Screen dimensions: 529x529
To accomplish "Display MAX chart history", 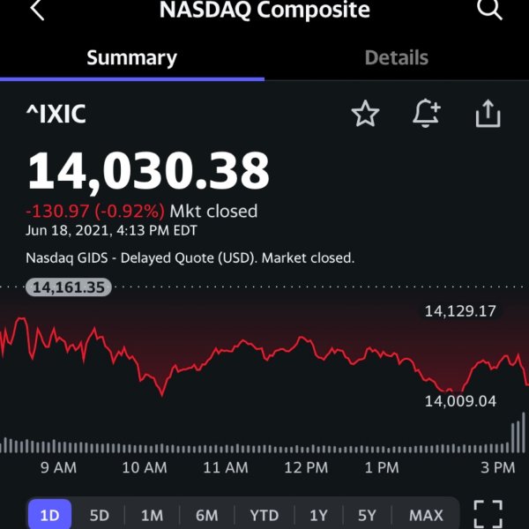I will [x=426, y=516].
